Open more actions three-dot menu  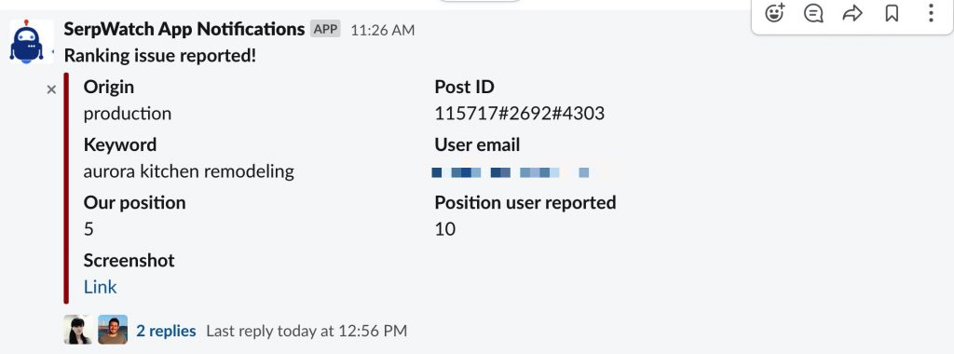931,13
